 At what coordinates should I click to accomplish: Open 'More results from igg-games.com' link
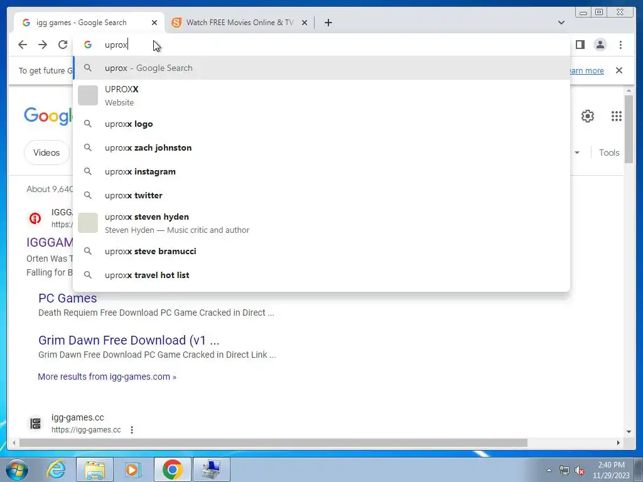pos(107,377)
